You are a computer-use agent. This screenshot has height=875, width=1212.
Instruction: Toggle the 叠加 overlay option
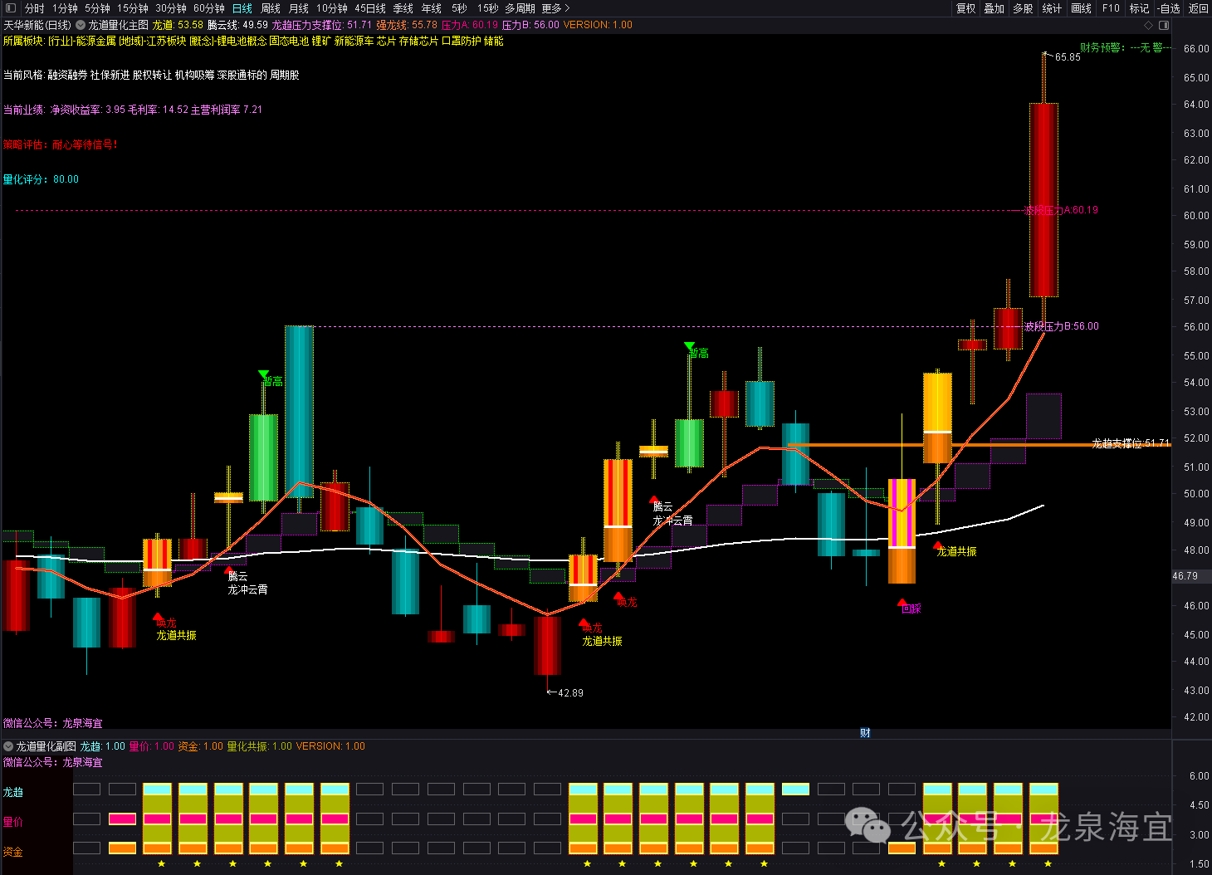[x=994, y=8]
